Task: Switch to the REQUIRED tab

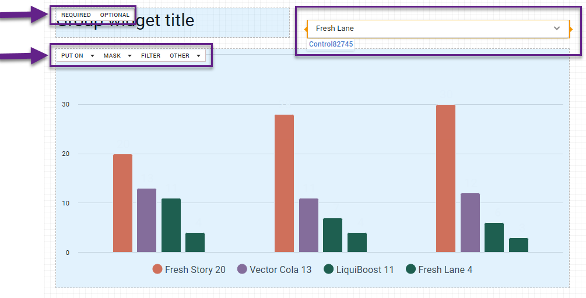Action: (x=76, y=15)
